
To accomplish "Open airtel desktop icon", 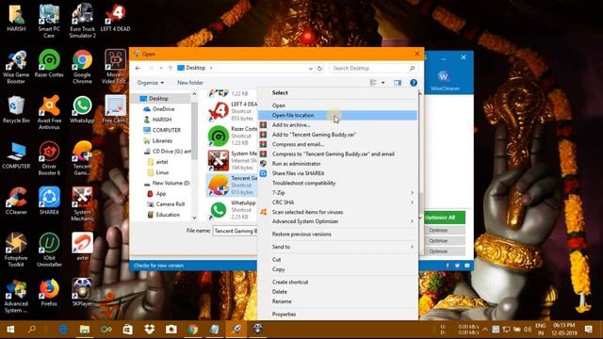I will pyautogui.click(x=82, y=247).
